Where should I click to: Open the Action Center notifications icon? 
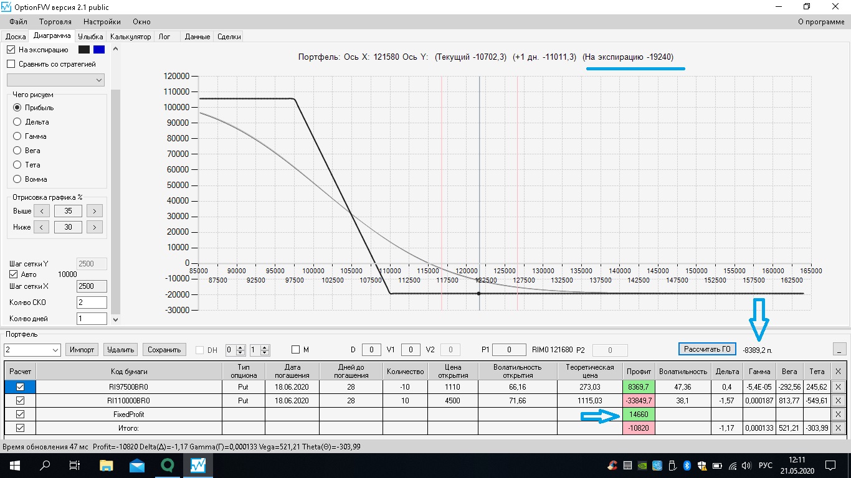click(830, 466)
